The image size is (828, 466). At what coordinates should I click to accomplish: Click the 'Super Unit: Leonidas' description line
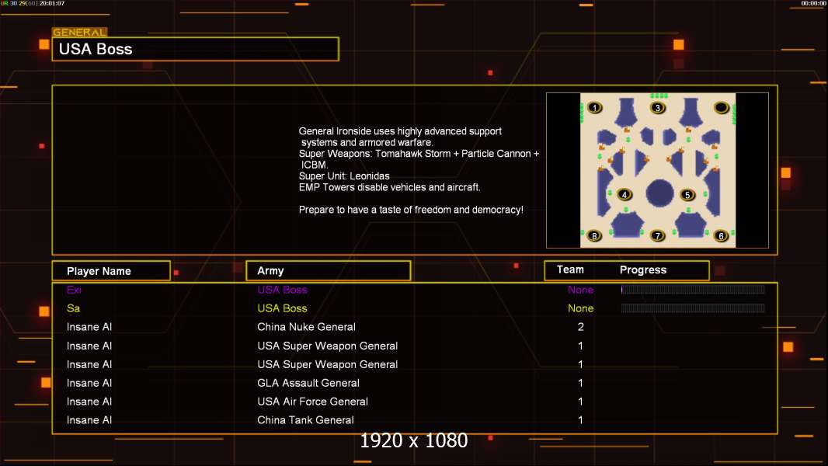[x=344, y=176]
